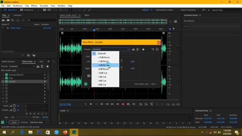Expand more workspaces chevron
Viewport: 242px width, 136px height.
tap(203, 10)
